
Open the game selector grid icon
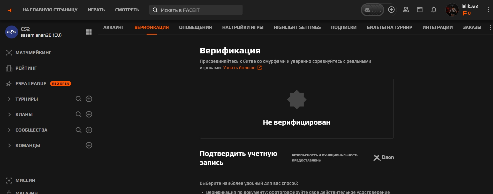point(89,32)
